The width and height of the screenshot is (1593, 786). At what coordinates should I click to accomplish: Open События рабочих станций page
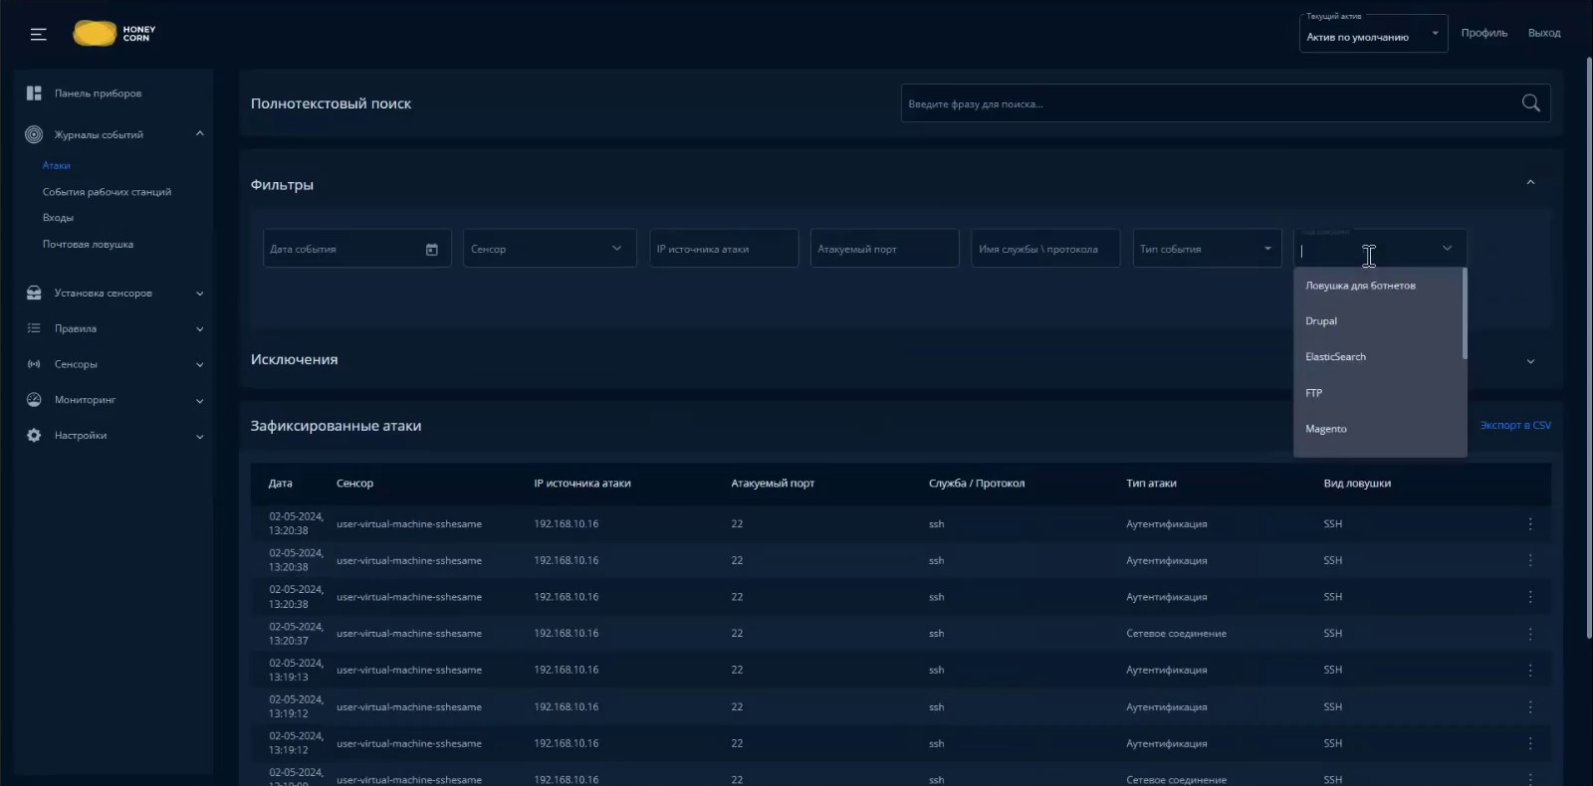[x=107, y=192]
